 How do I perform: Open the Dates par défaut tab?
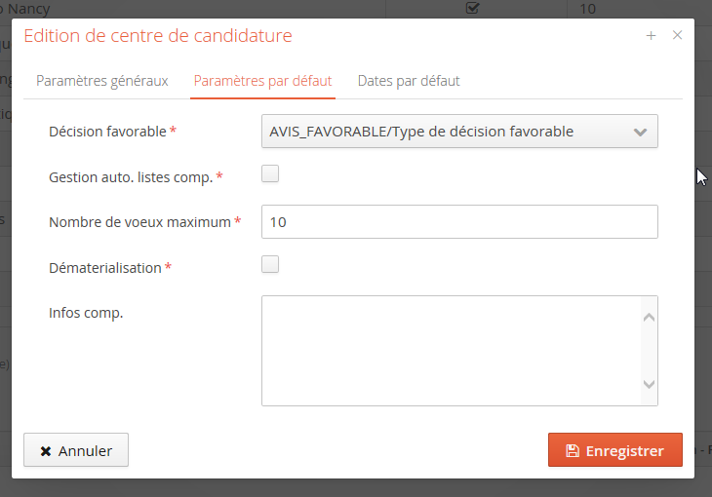(409, 81)
